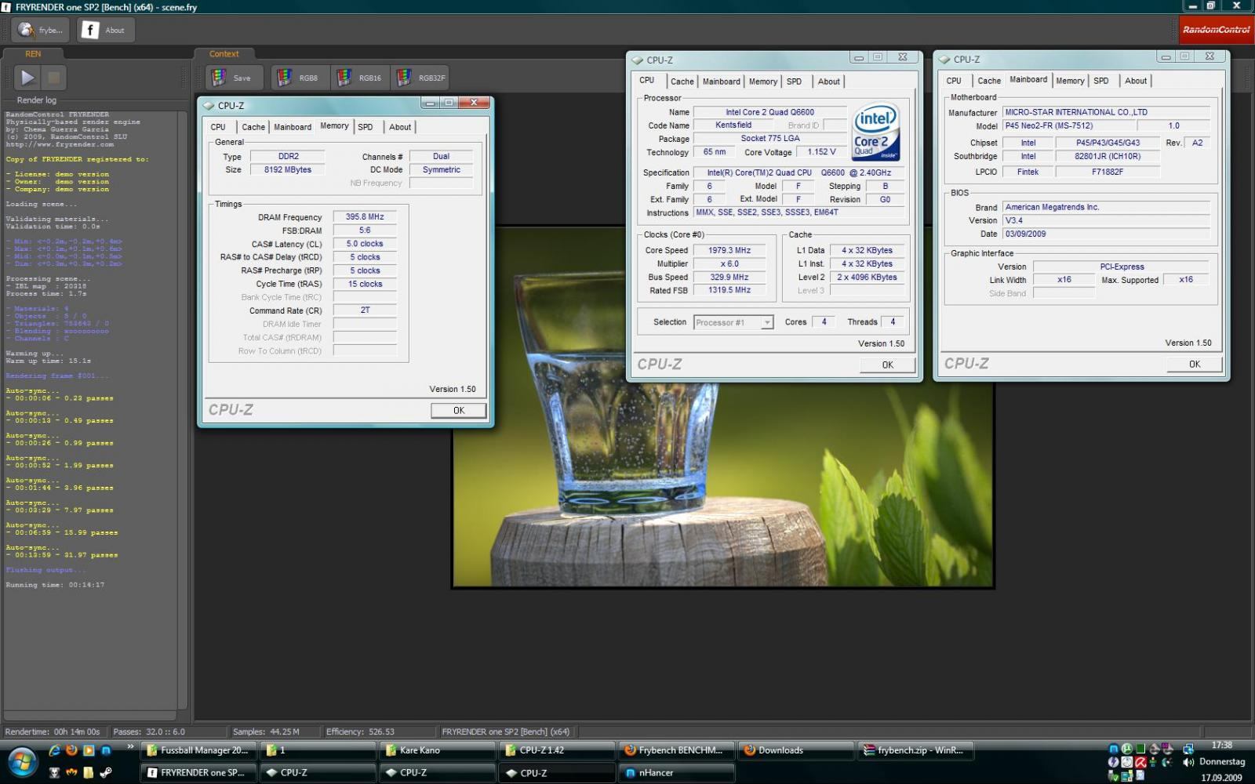This screenshot has width=1255, height=784.
Task: Open the Mainboard tab in the processor CPU-Z window
Action: 722,82
